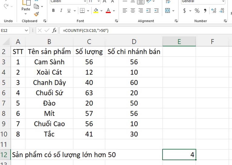Apply yellow Fill Color bucket
Image resolution: width=232 pixels, height=165 pixels.
pos(96,11)
